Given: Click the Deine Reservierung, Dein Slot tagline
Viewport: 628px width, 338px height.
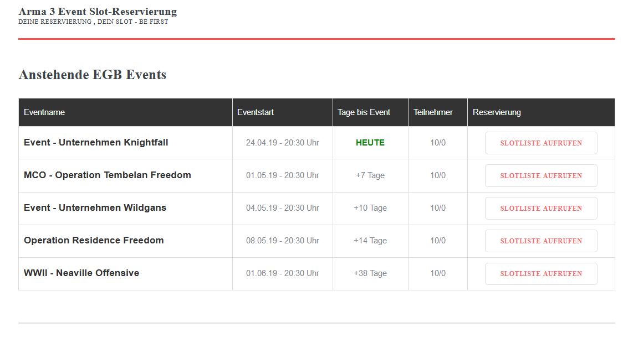Looking at the screenshot, I should tap(93, 22).
